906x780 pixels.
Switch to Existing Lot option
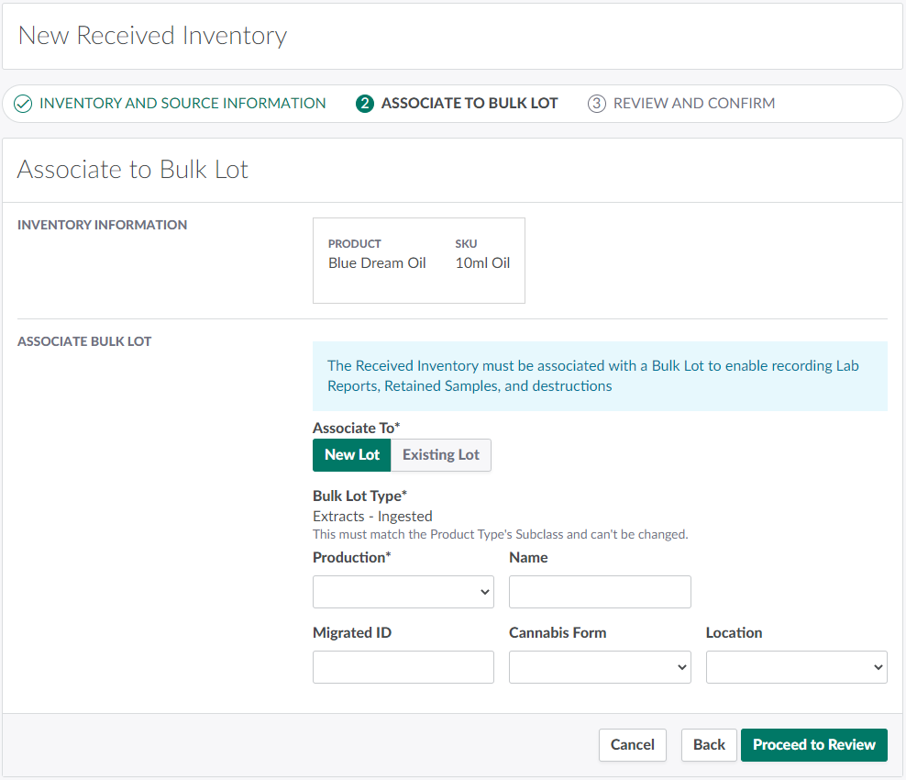pos(441,455)
